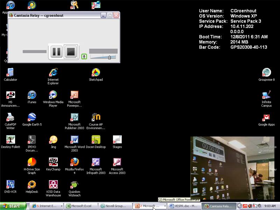280x210 pixels.
Task: Open the Windows Start menu
Action: 13,206
